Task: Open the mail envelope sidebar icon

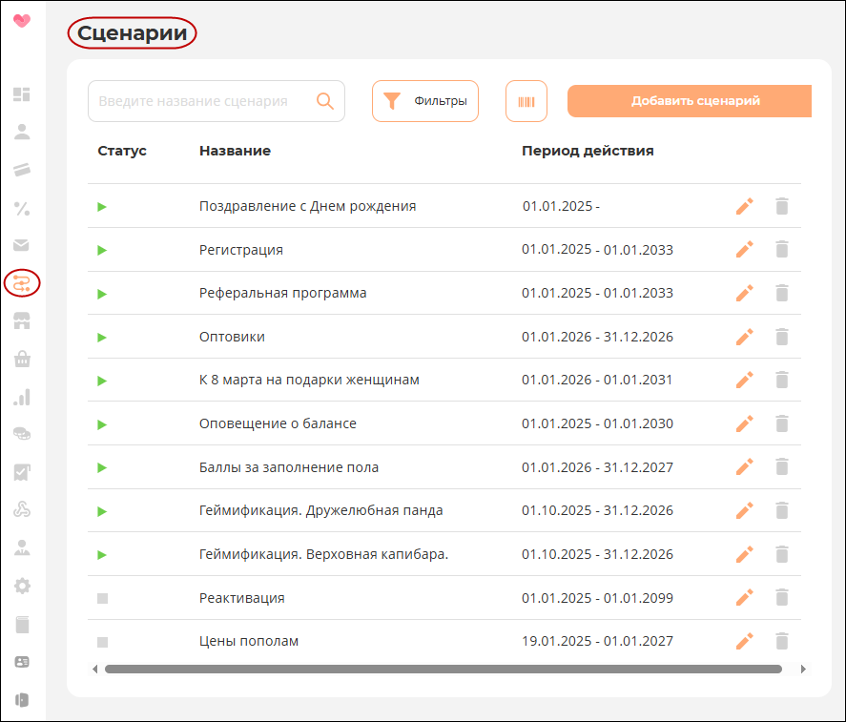Action: coord(21,245)
